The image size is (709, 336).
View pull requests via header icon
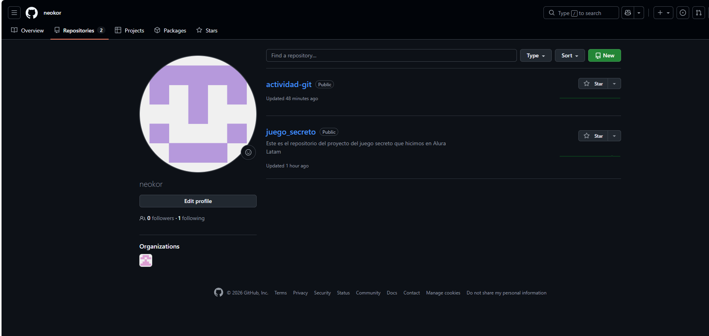click(699, 13)
